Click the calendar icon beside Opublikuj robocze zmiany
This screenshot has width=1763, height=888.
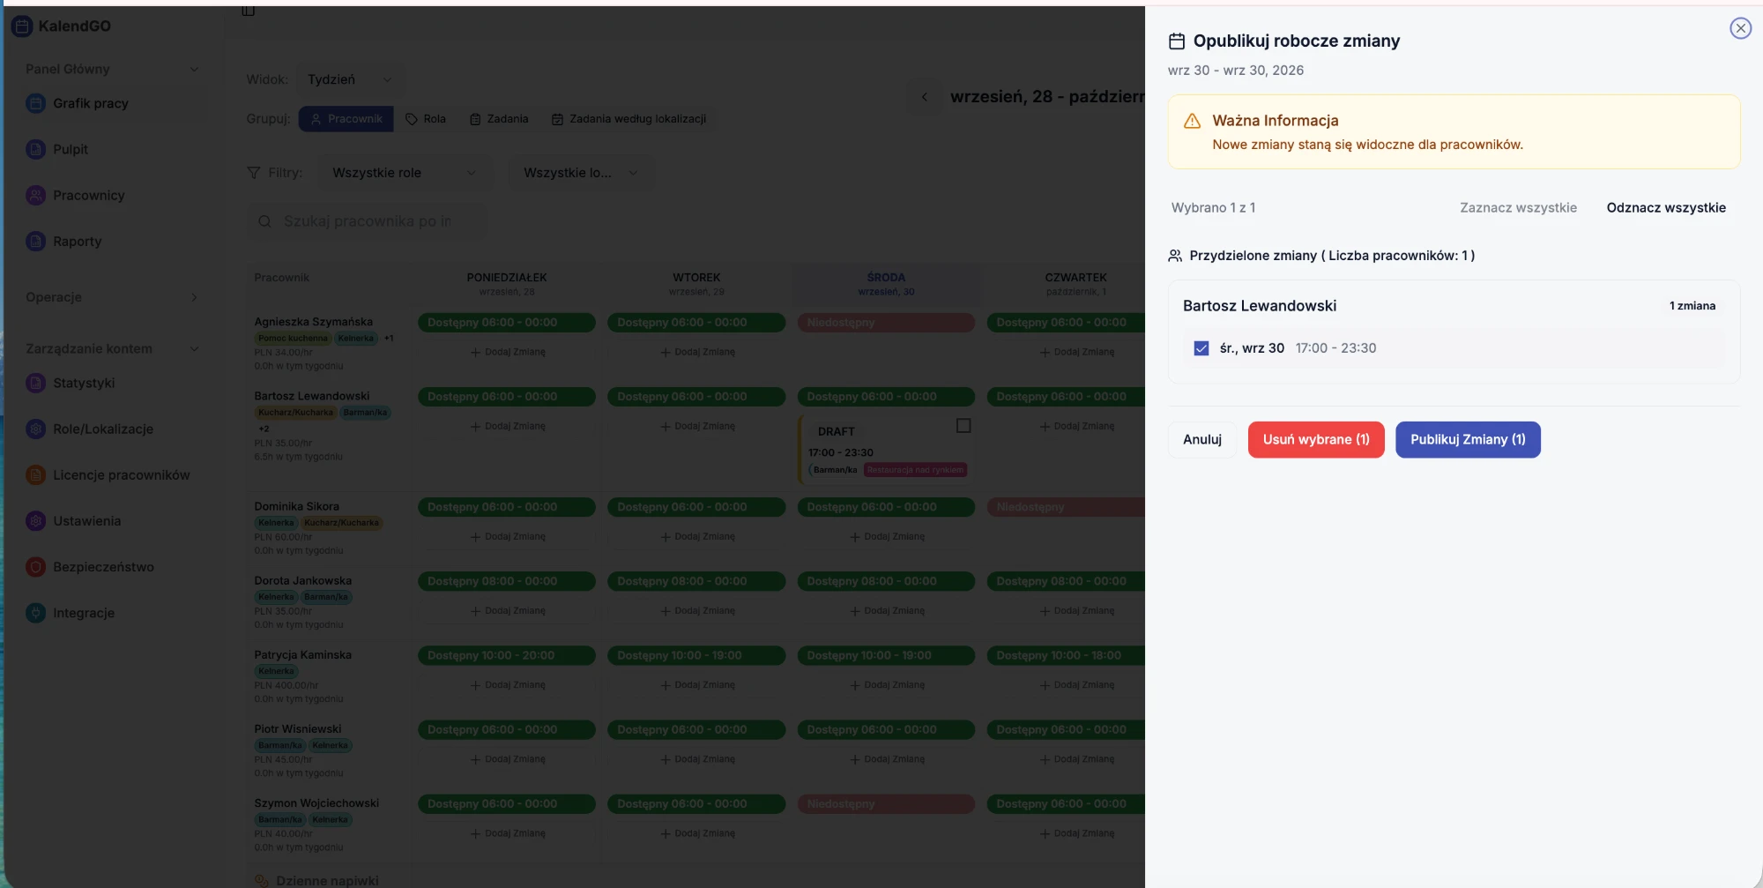(x=1177, y=41)
